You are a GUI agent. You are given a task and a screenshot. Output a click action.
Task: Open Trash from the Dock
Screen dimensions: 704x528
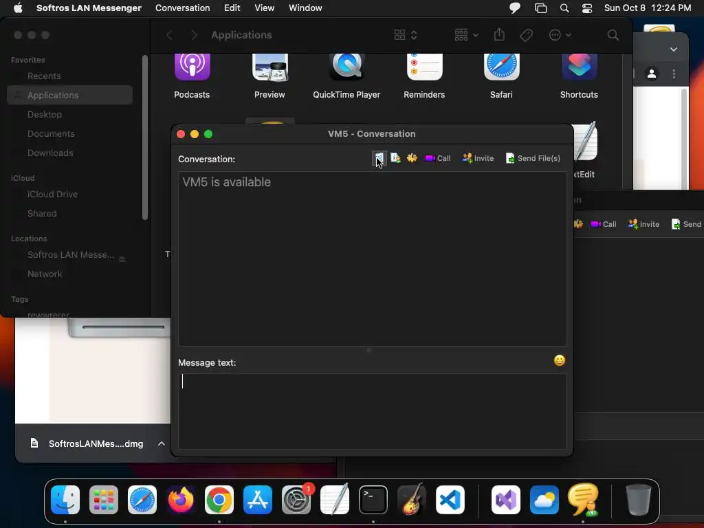(x=639, y=500)
